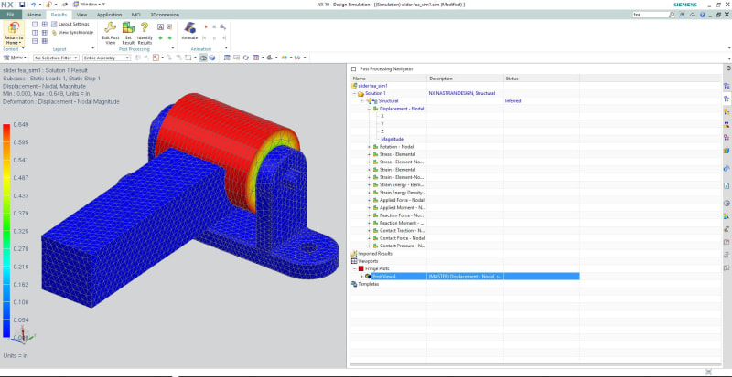This screenshot has height=377, width=732.
Task: Select the Magnitude component
Action: 392,139
